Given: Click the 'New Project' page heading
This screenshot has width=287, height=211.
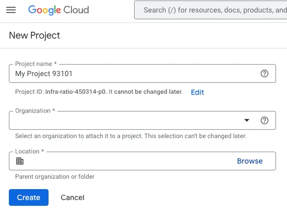Looking at the screenshot, I should 34,35.
